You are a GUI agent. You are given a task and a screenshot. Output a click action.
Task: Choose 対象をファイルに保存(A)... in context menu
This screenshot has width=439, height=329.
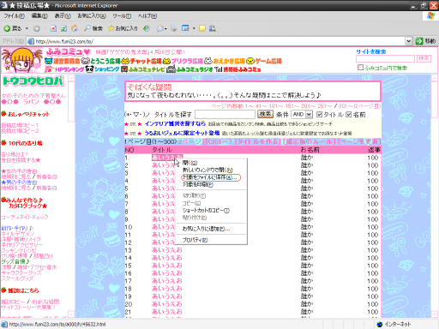[x=211, y=177]
